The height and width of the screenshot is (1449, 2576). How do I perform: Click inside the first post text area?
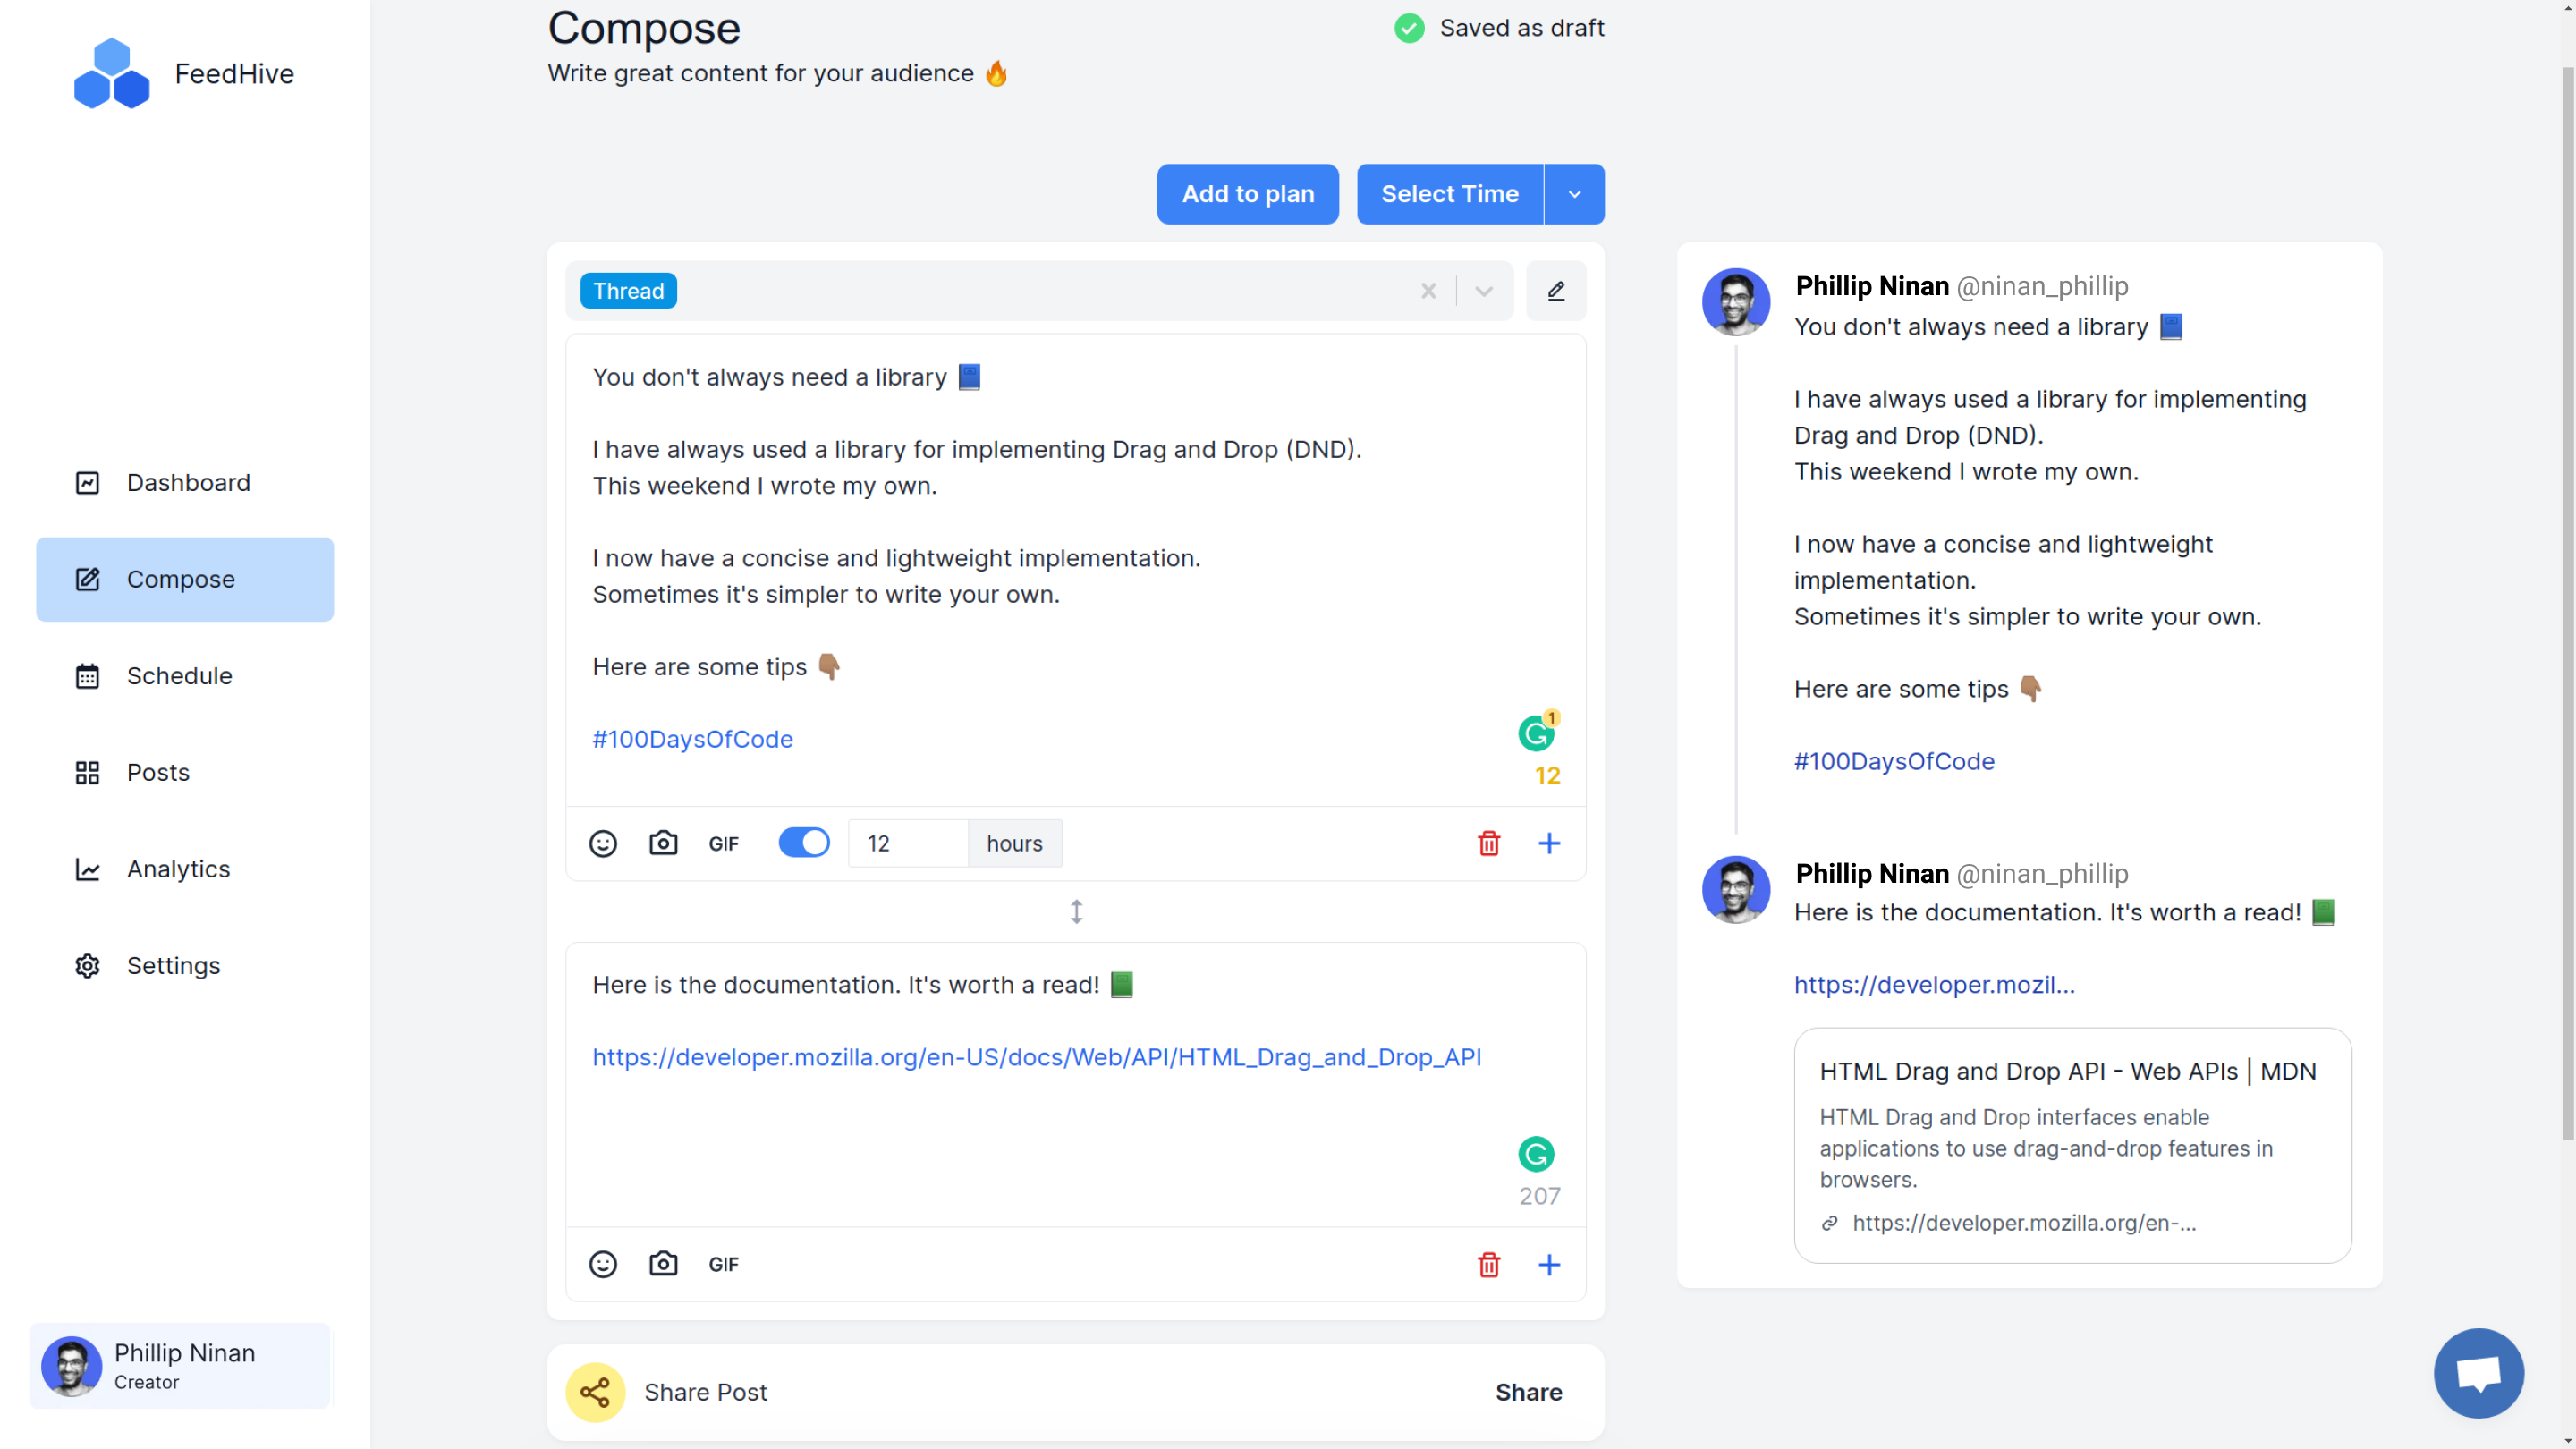click(1076, 571)
